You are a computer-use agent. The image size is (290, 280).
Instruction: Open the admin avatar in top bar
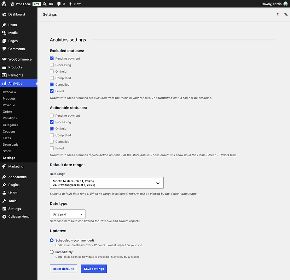[285, 4]
